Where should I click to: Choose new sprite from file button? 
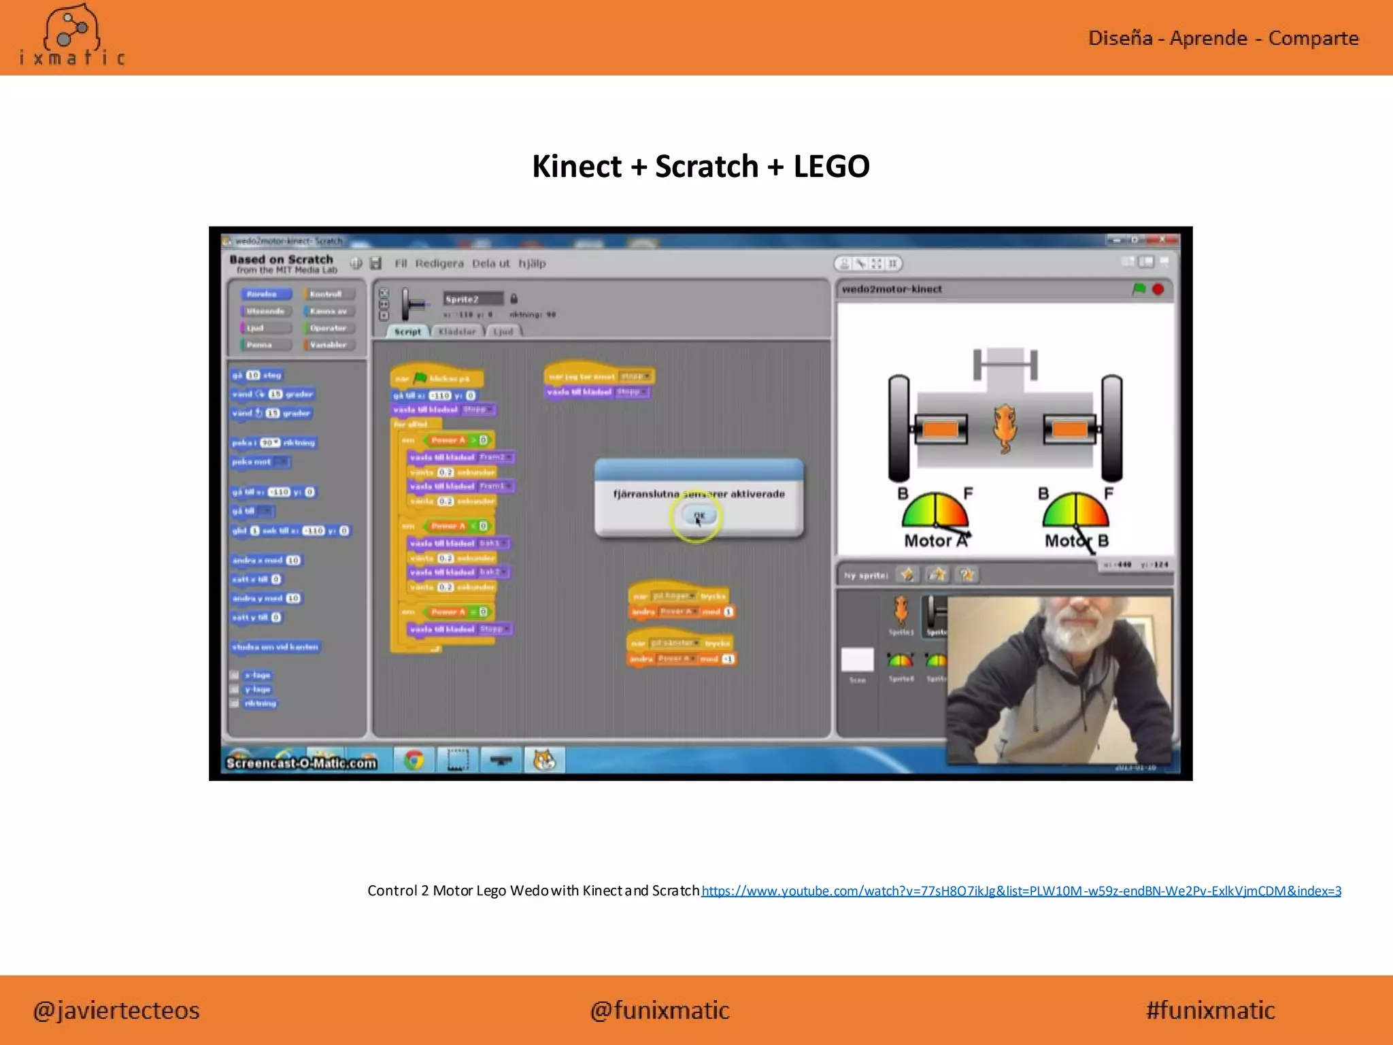[937, 575]
